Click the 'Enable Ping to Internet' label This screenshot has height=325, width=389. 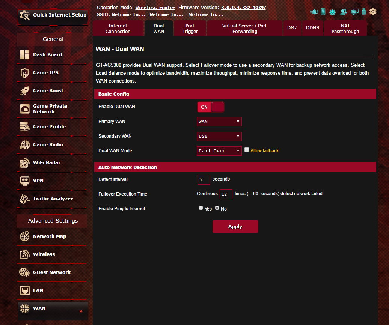click(x=122, y=209)
